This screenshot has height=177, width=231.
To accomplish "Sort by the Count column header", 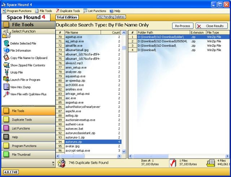I will pyautogui.click(x=111, y=33).
